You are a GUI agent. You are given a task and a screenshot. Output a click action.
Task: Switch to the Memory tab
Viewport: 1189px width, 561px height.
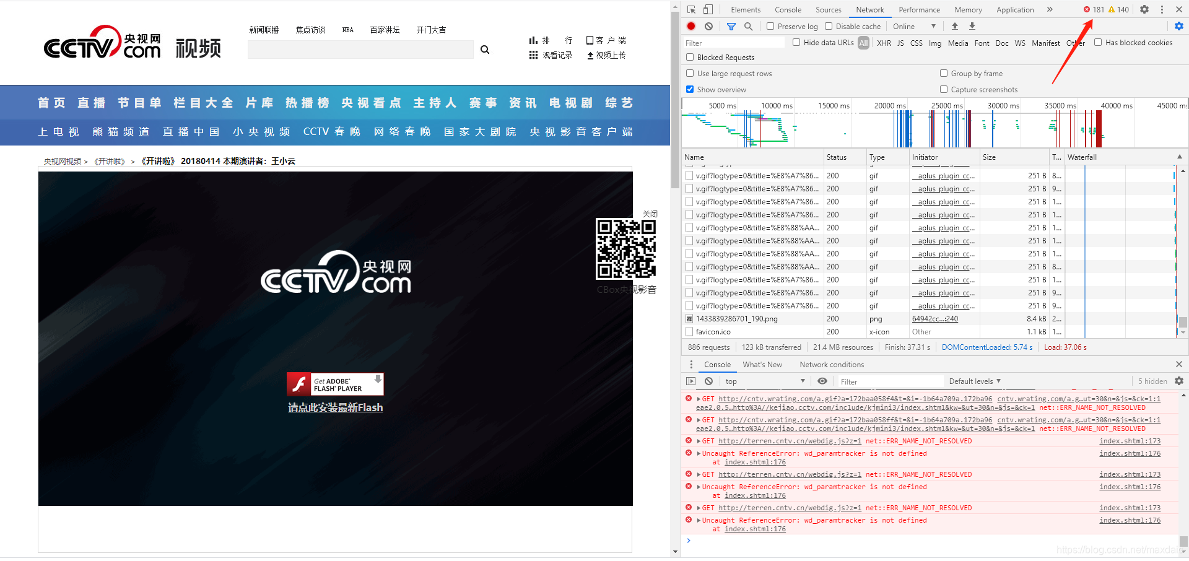point(968,9)
